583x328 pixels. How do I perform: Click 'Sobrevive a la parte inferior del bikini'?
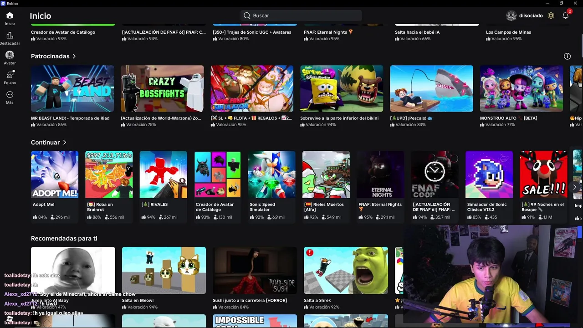(x=339, y=118)
